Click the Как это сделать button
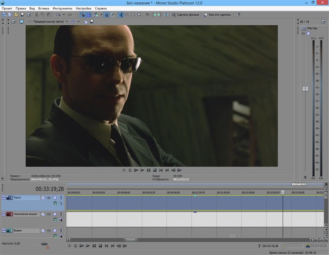 218,15
